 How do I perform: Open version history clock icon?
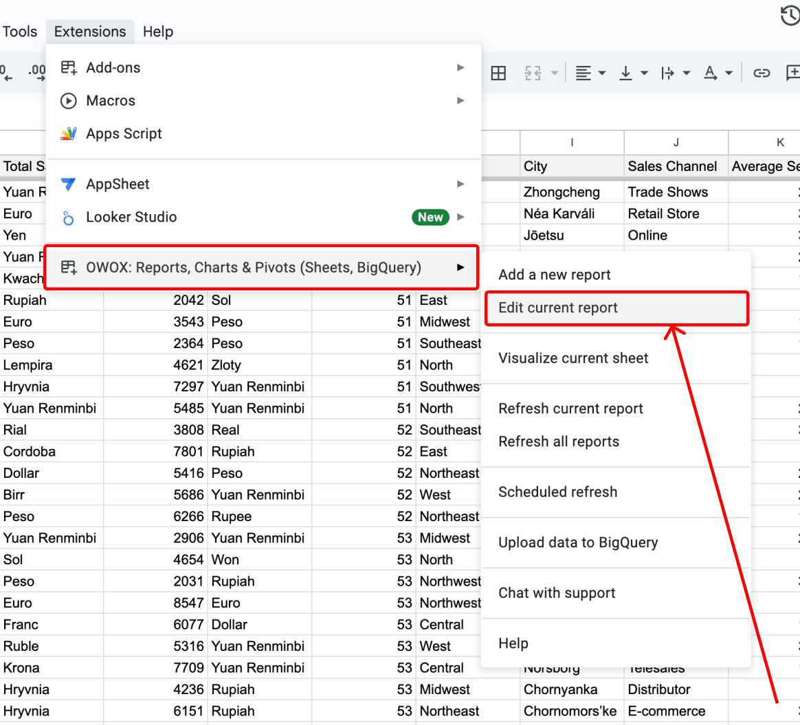click(x=790, y=15)
